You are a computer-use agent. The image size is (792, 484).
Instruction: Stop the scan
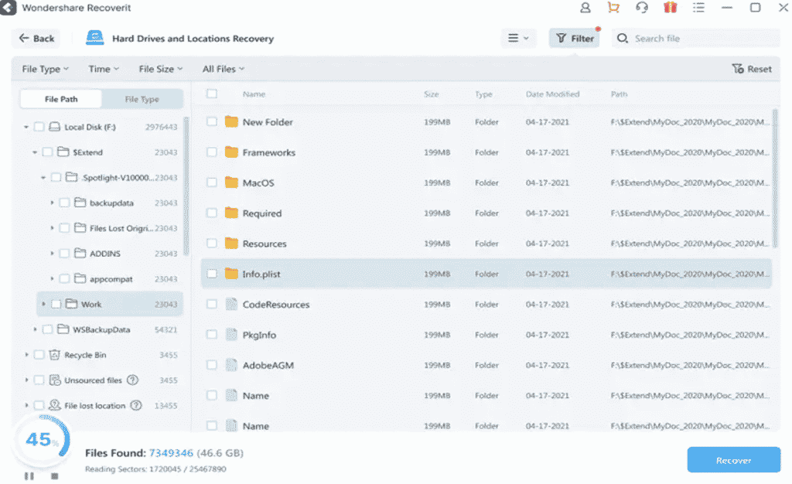click(x=55, y=476)
